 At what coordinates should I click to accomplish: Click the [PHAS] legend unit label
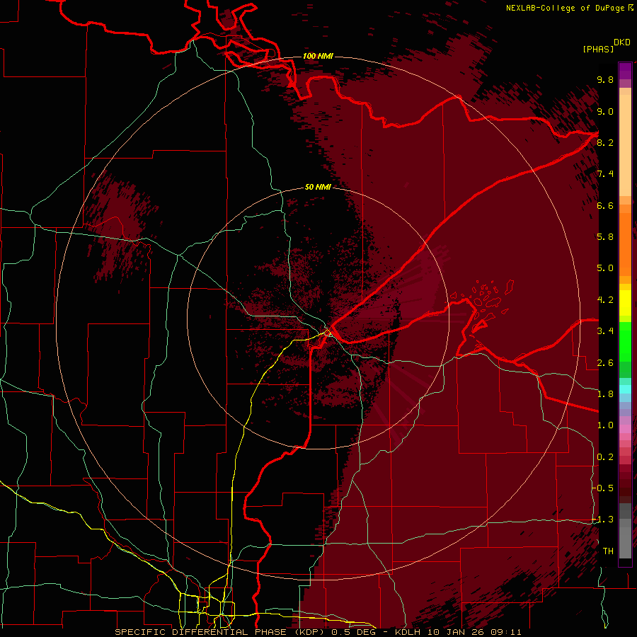point(598,50)
